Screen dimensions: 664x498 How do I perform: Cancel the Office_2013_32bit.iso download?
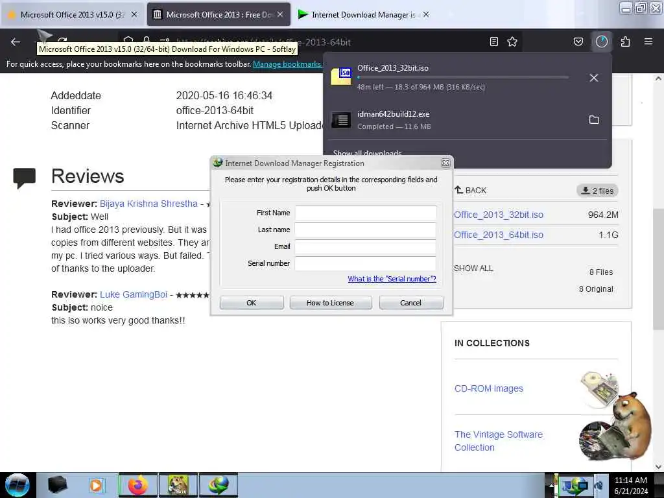click(x=594, y=78)
